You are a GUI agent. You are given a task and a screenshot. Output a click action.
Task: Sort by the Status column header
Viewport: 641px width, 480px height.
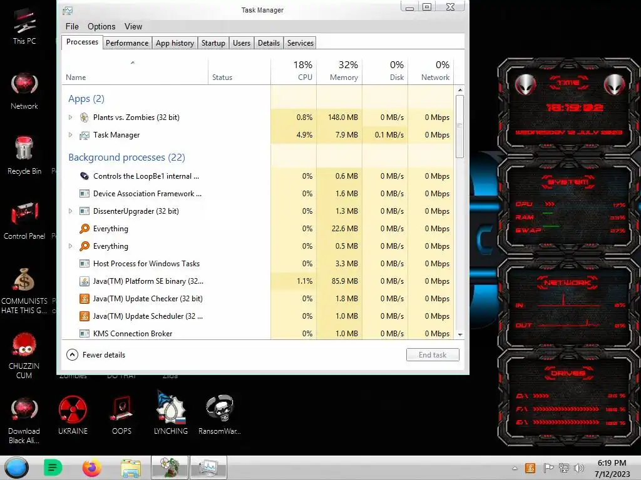click(239, 72)
